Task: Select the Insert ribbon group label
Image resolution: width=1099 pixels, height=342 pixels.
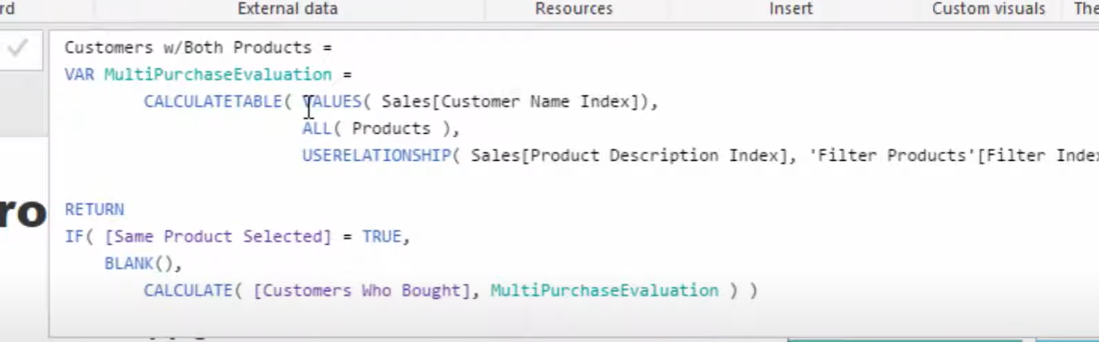Action: pos(791,9)
